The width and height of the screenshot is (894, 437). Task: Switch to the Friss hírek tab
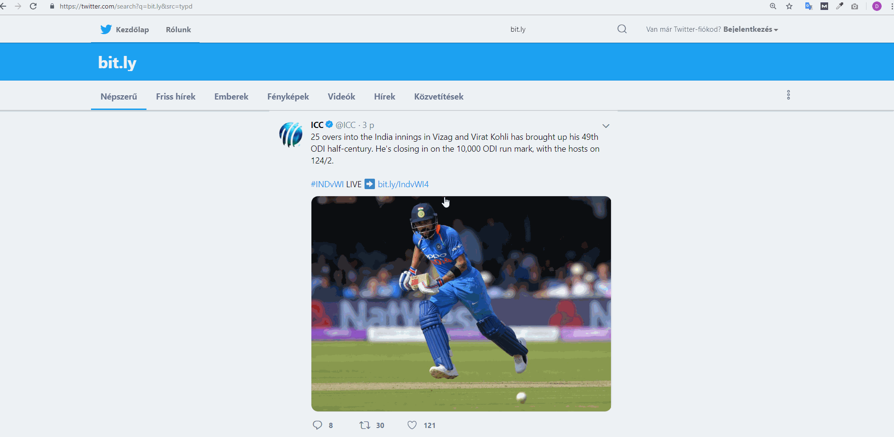pos(175,97)
